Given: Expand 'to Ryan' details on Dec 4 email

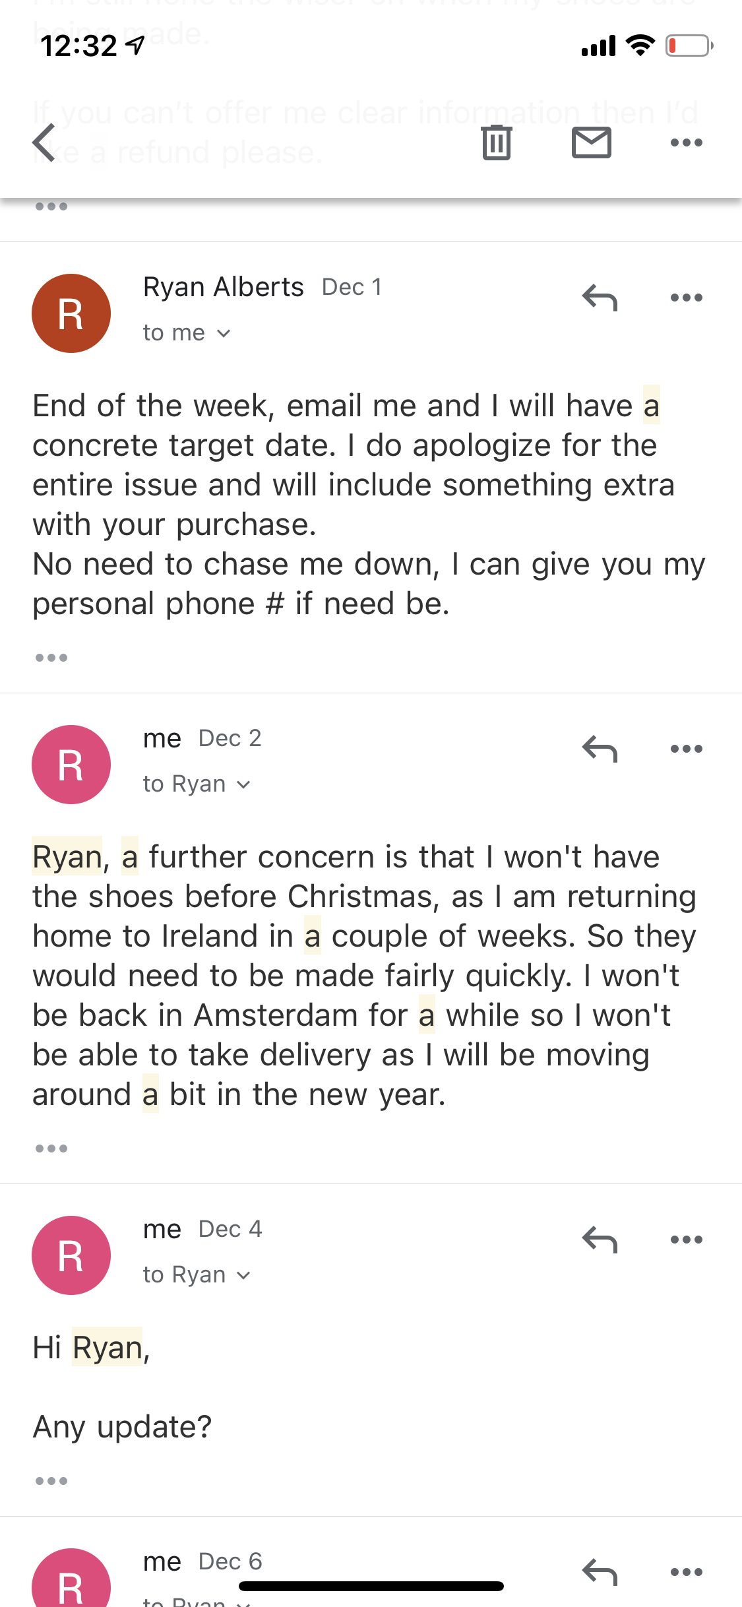Looking at the screenshot, I should [197, 1275].
